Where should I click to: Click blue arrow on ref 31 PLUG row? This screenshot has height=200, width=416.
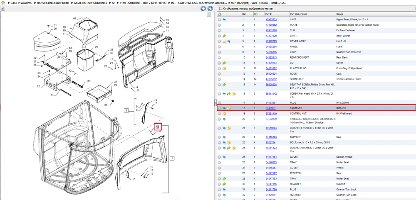click(224, 189)
